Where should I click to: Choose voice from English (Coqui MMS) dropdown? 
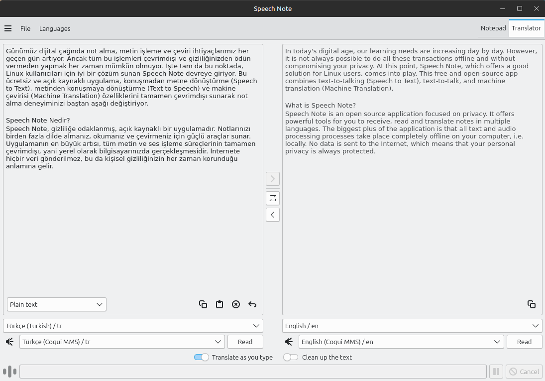401,342
